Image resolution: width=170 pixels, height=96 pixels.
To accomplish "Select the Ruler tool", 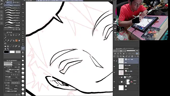I will click(16, 46).
